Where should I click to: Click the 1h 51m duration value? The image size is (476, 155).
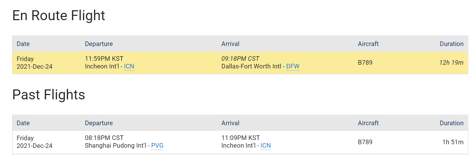pyautogui.click(x=453, y=142)
